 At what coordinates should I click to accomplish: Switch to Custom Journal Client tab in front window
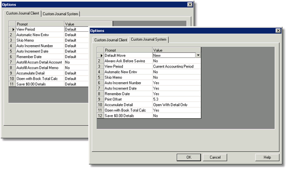click(111, 40)
